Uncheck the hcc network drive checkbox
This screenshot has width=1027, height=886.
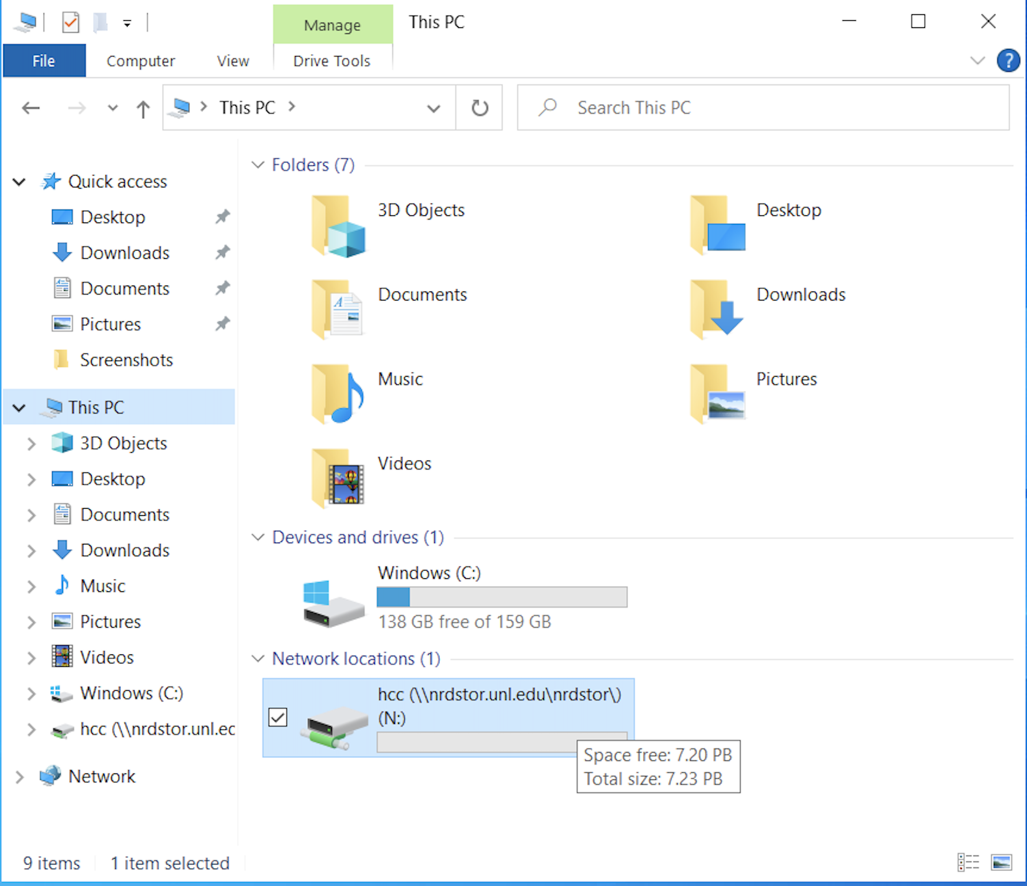tap(278, 718)
